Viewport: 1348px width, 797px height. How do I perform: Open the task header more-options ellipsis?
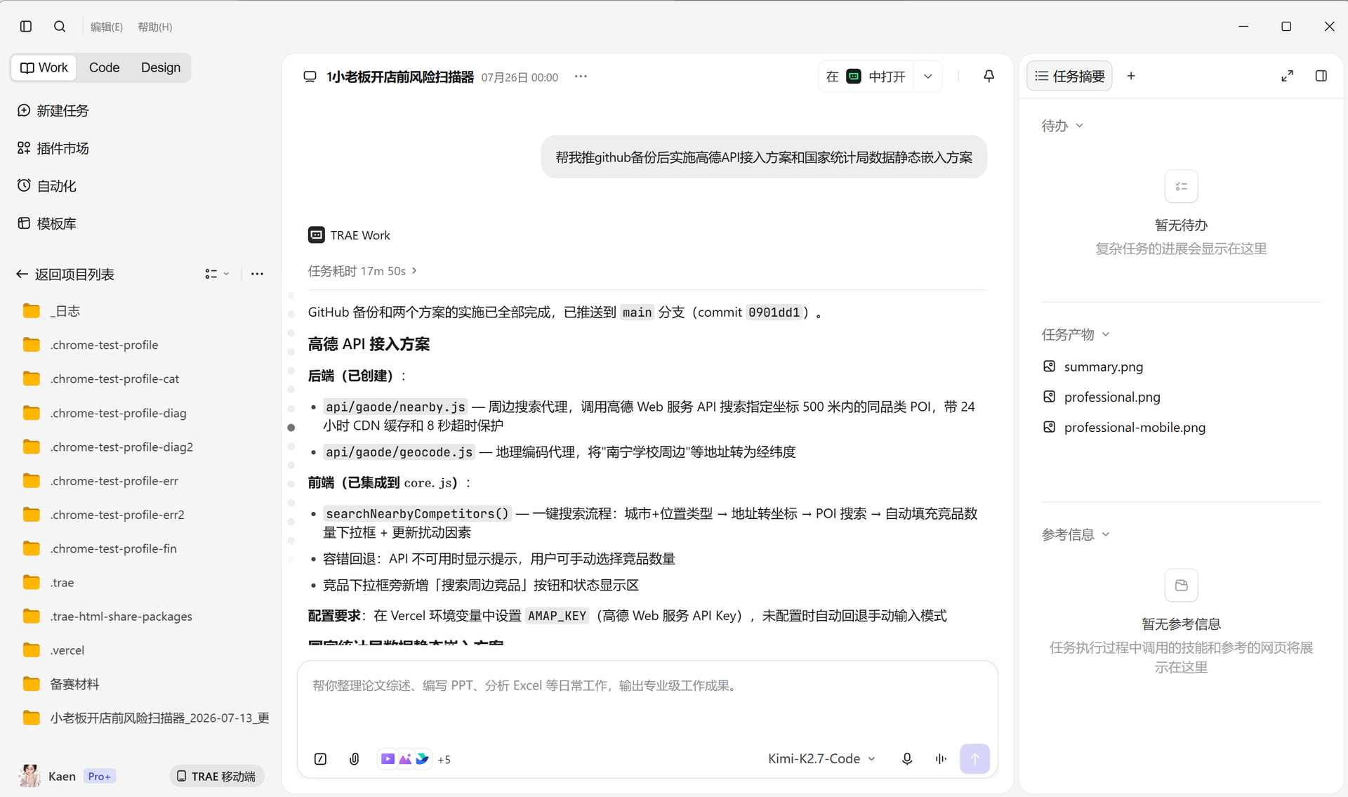click(581, 77)
